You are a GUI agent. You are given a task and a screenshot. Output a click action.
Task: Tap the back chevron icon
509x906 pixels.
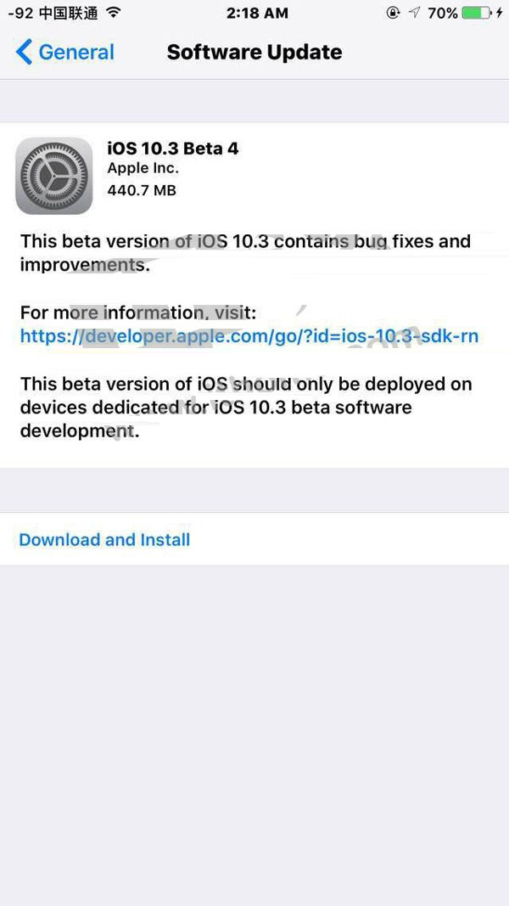click(x=24, y=52)
